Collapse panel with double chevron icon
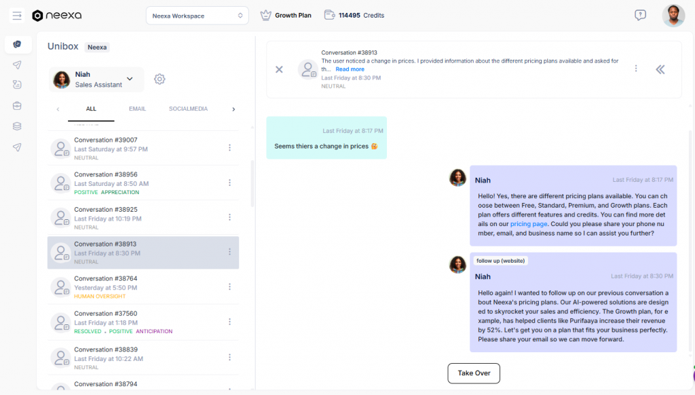This screenshot has height=395, width=695. point(660,69)
